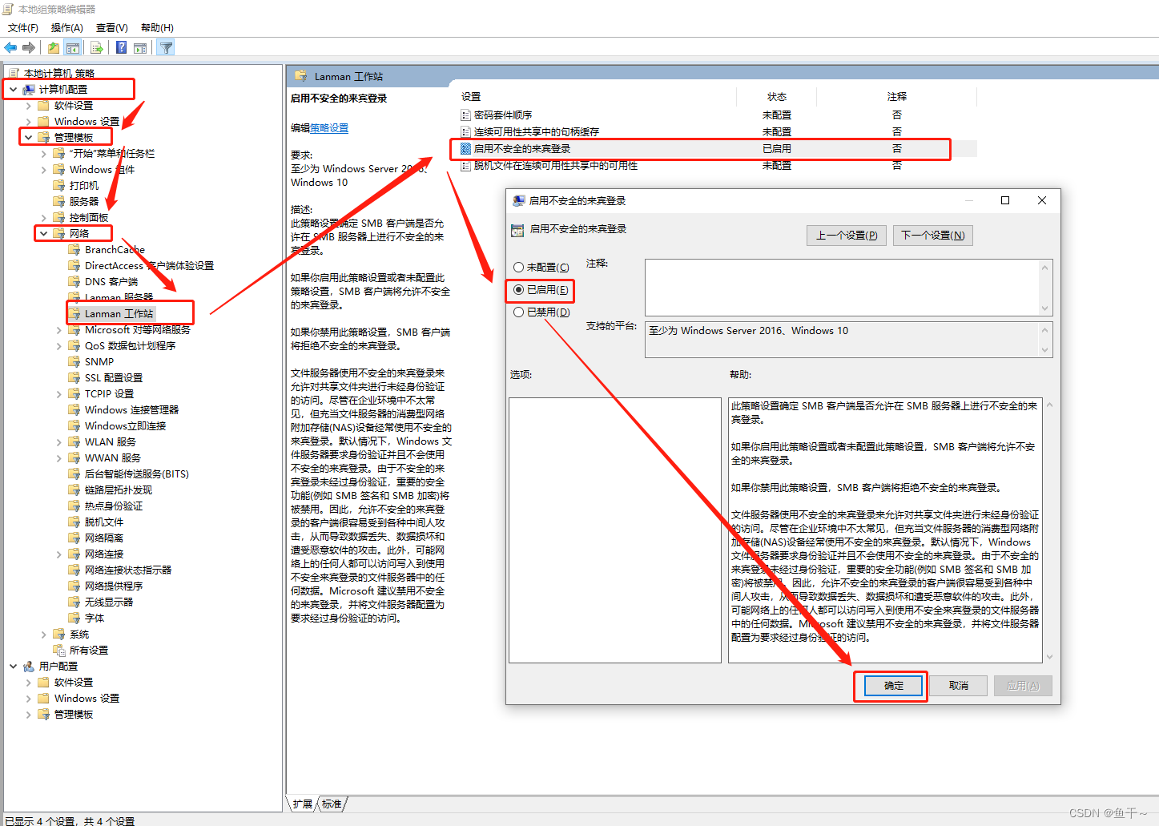Screen dimensions: 1159x826
Task: Select Windows 连接管理器 in the tree
Action: pos(131,409)
